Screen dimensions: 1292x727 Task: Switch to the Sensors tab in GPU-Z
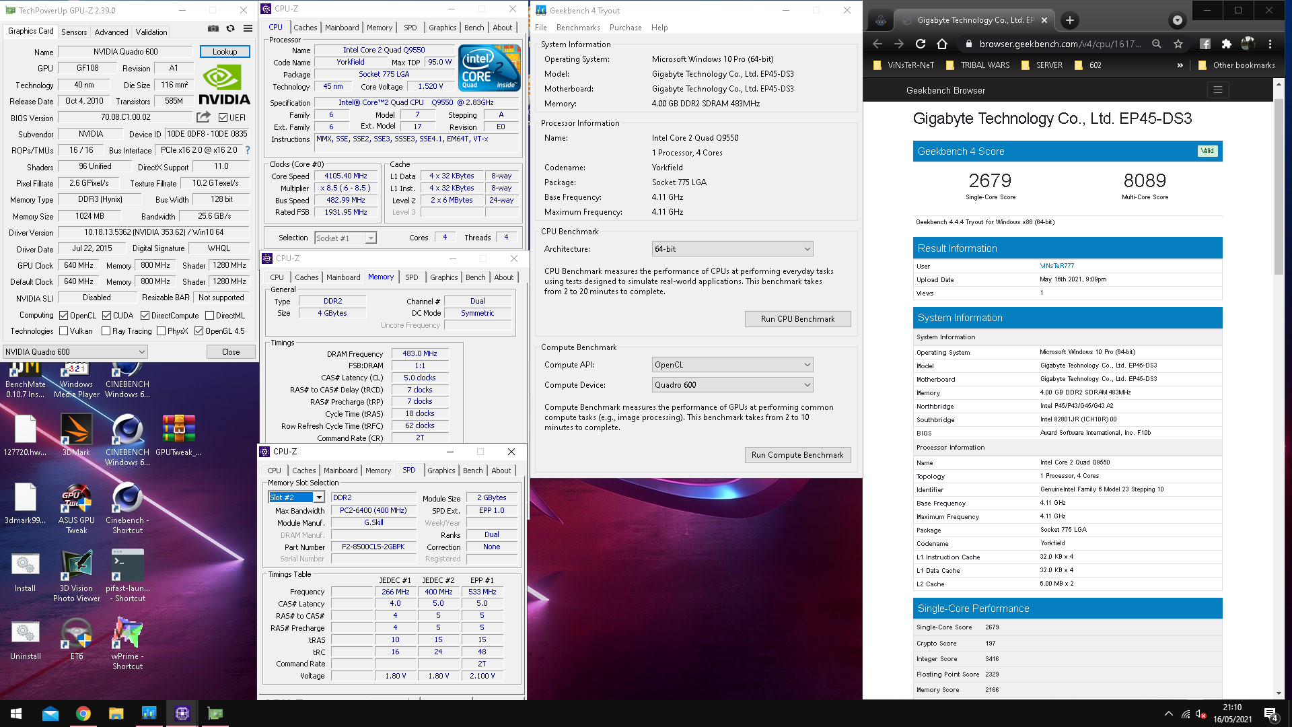coord(74,32)
